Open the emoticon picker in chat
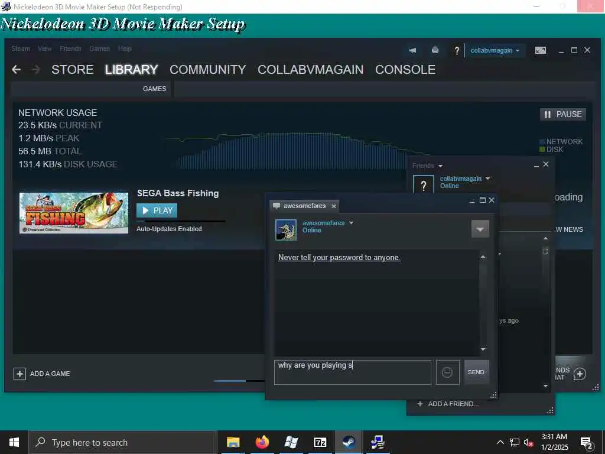605x454 pixels. pyautogui.click(x=447, y=372)
